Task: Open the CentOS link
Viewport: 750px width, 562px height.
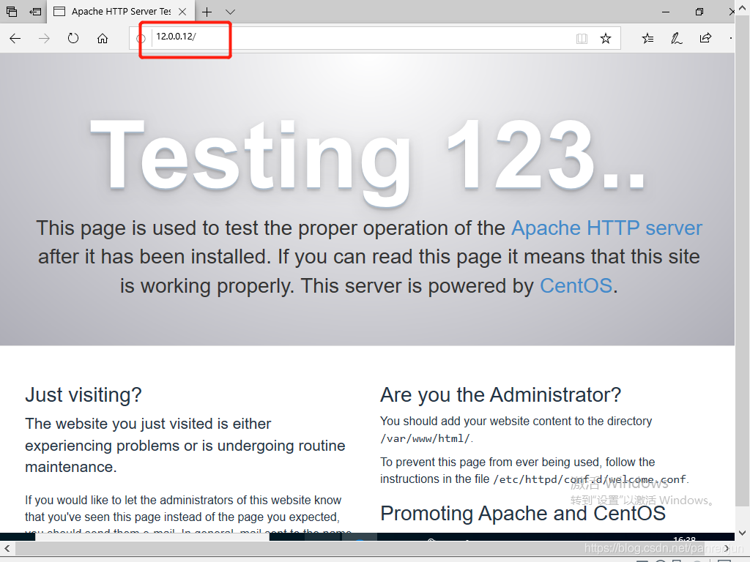Action: [576, 286]
